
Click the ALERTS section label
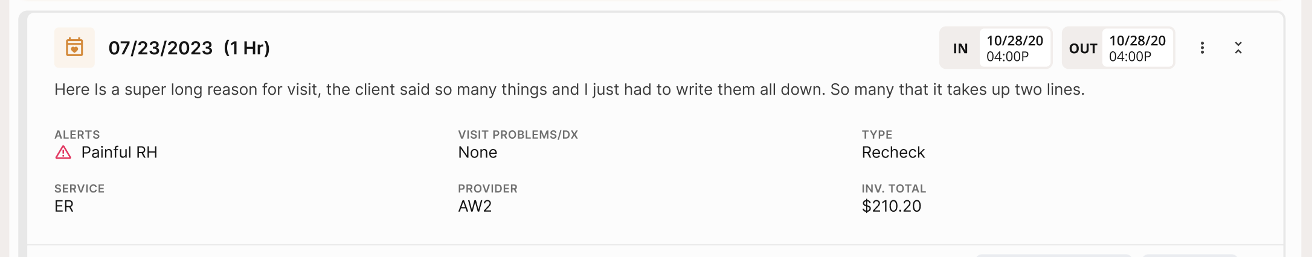point(77,135)
